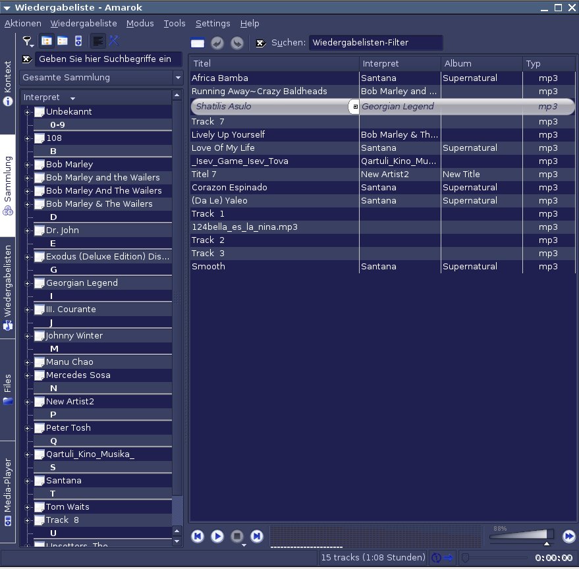Clear the playlist filter icon next to Suchen
The width and height of the screenshot is (579, 569).
point(260,43)
